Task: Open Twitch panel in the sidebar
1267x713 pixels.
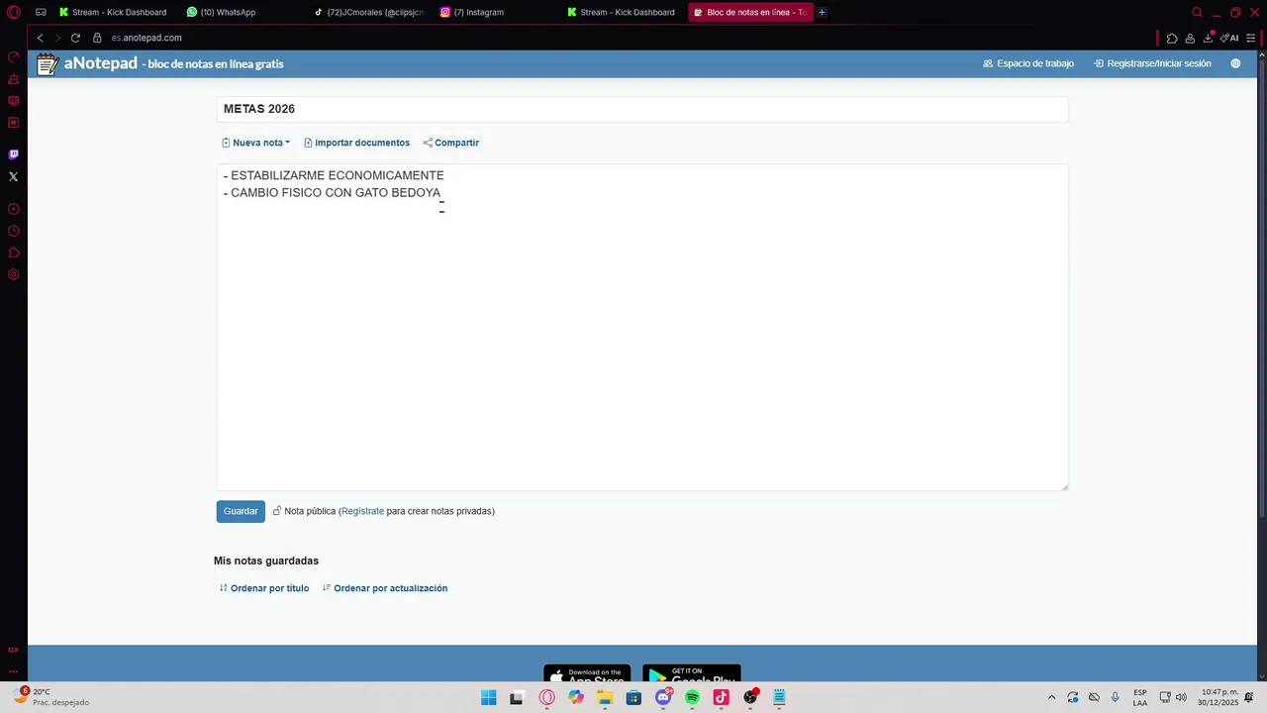Action: [x=14, y=154]
